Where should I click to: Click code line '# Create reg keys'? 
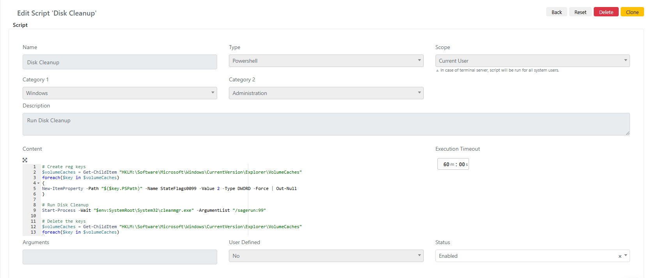(x=64, y=167)
